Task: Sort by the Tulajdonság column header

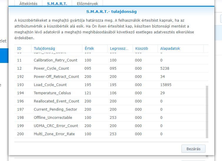Action: click(x=57, y=49)
